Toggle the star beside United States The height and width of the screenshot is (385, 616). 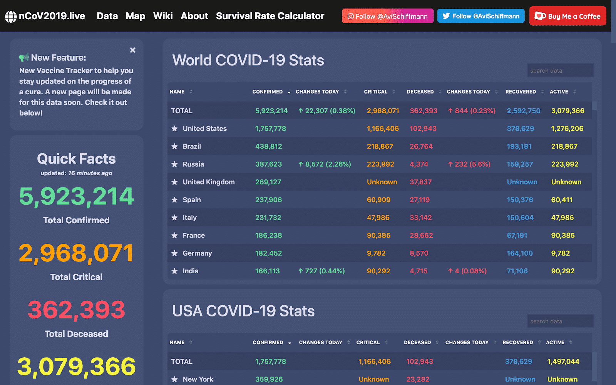click(175, 129)
